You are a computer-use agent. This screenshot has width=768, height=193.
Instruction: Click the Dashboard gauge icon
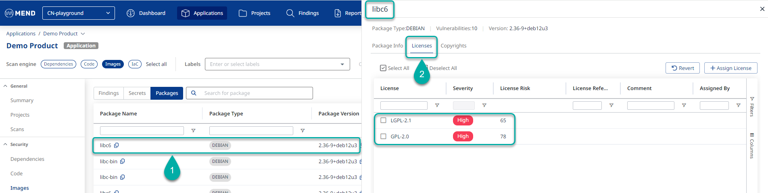click(x=131, y=13)
